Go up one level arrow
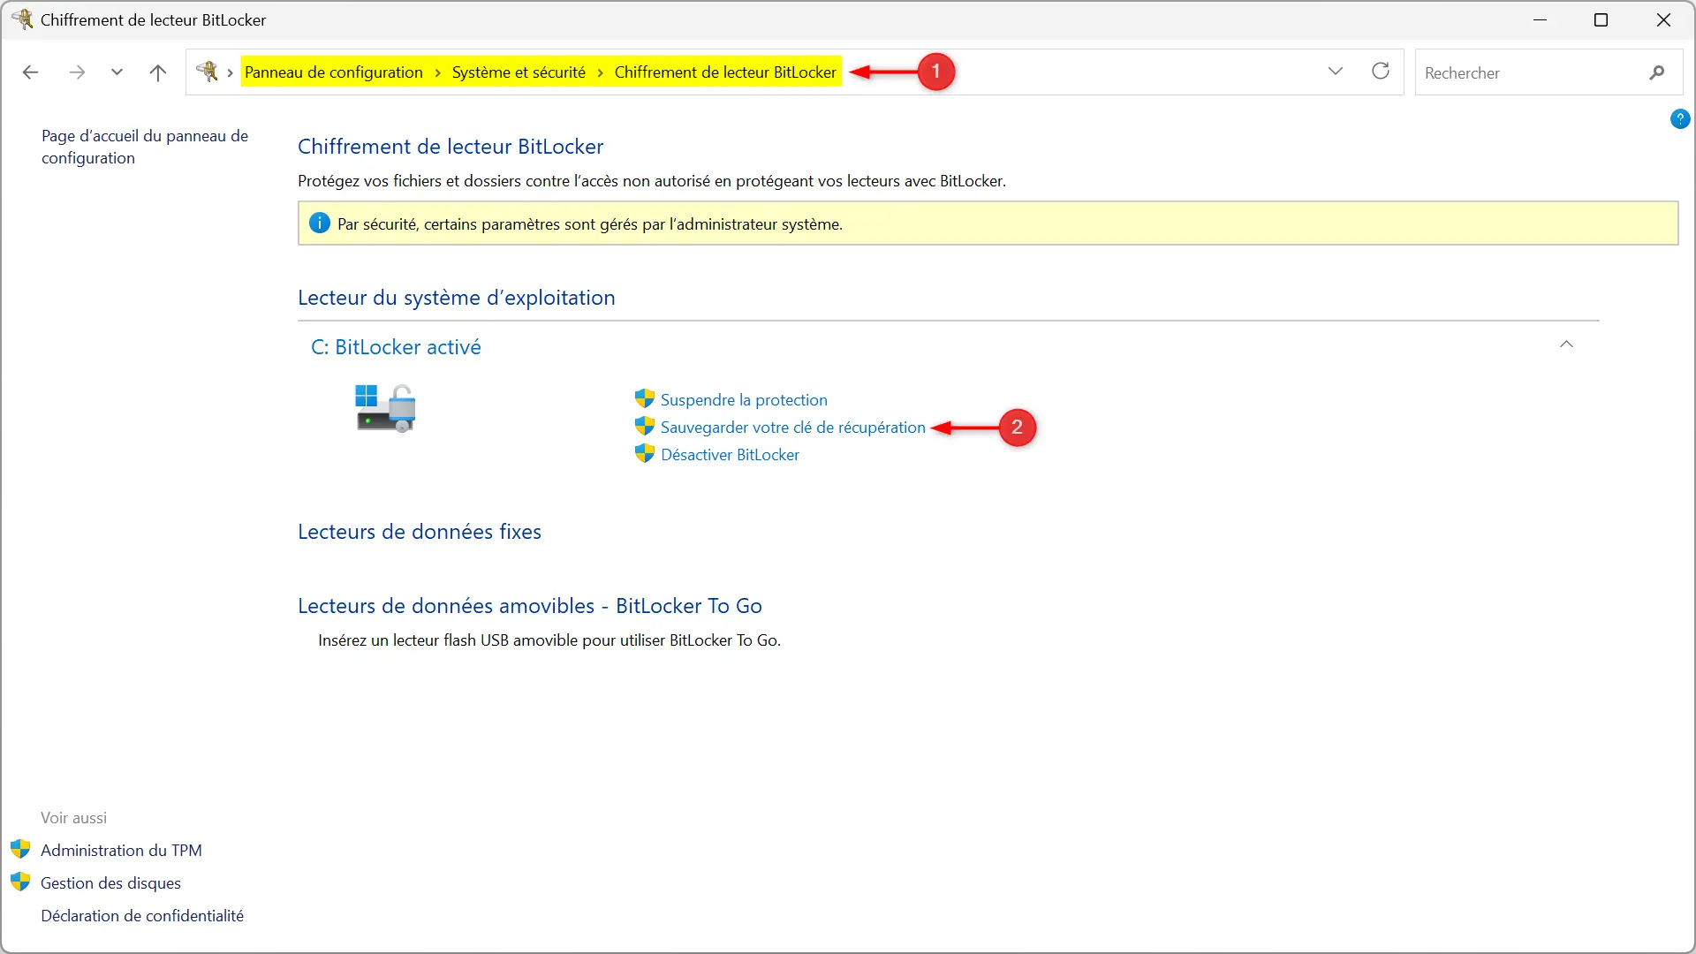Image resolution: width=1696 pixels, height=954 pixels. (158, 72)
